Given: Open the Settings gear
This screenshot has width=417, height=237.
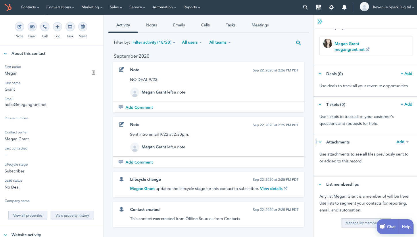Looking at the screenshot, I should click(331, 7).
